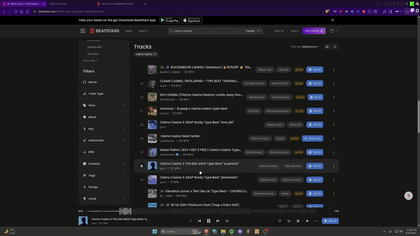Image resolution: width=420 pixels, height=236 pixels.
Task: Select Sound Kits in sidebar
Action: click(94, 47)
